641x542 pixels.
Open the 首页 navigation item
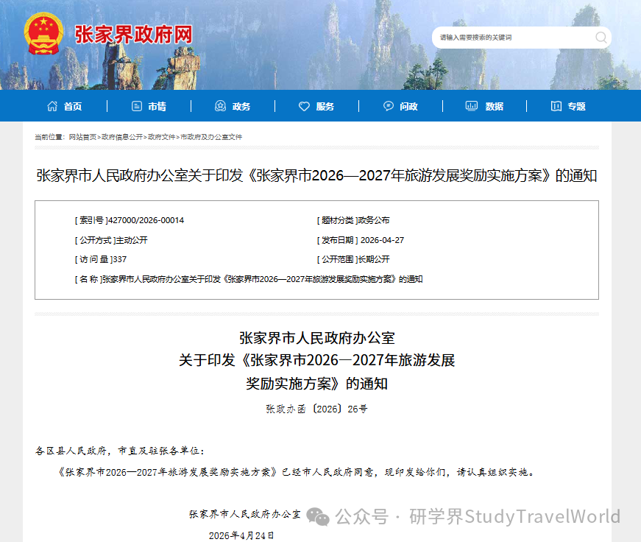[73, 106]
